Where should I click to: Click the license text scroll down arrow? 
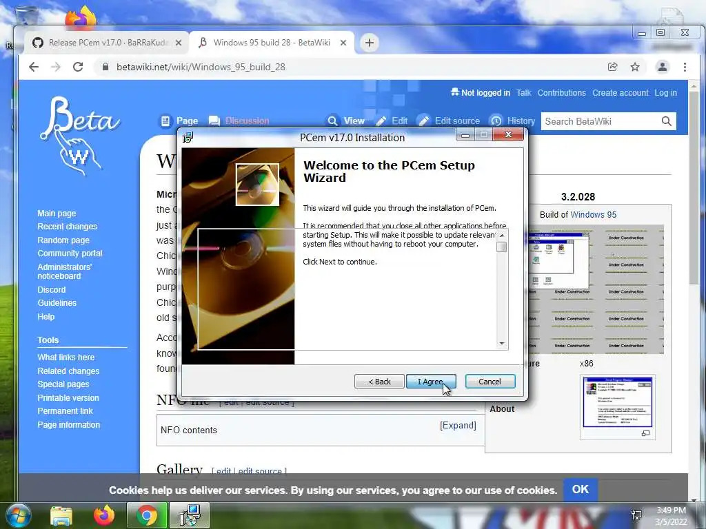502,344
